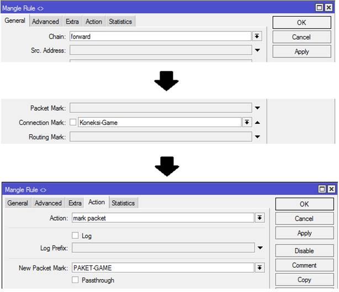This screenshot has width=339, height=292.
Task: Open the Chain dropdown showing forward
Action: coord(257,36)
